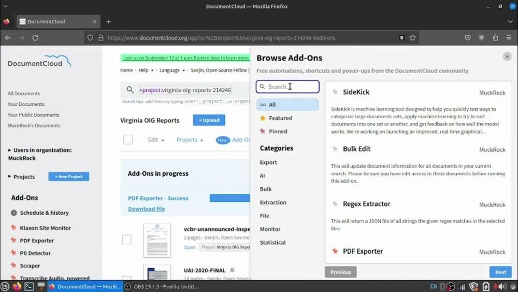Image resolution: width=518 pixels, height=292 pixels.
Task: Go to the Next page of add-ons
Action: (500, 272)
